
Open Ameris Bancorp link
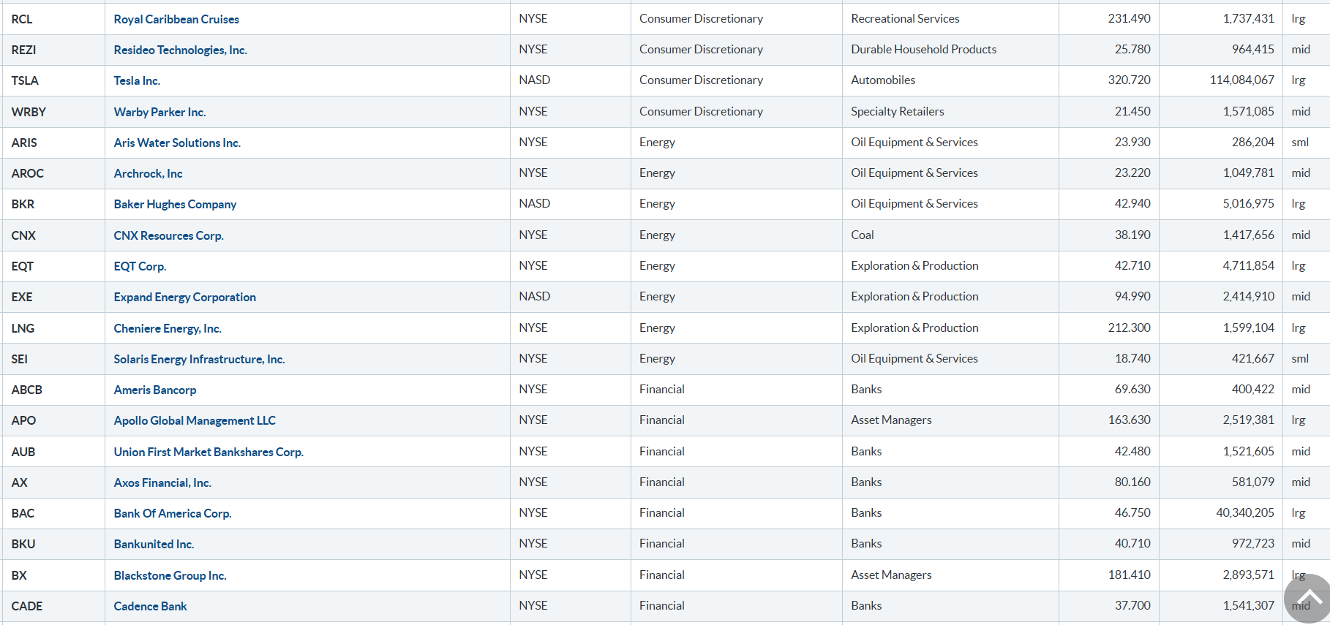tap(155, 390)
